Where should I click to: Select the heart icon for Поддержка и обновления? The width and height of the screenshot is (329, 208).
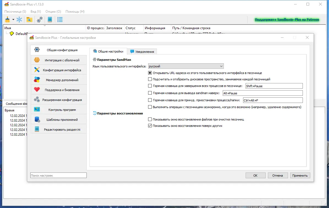pyautogui.click(x=37, y=89)
